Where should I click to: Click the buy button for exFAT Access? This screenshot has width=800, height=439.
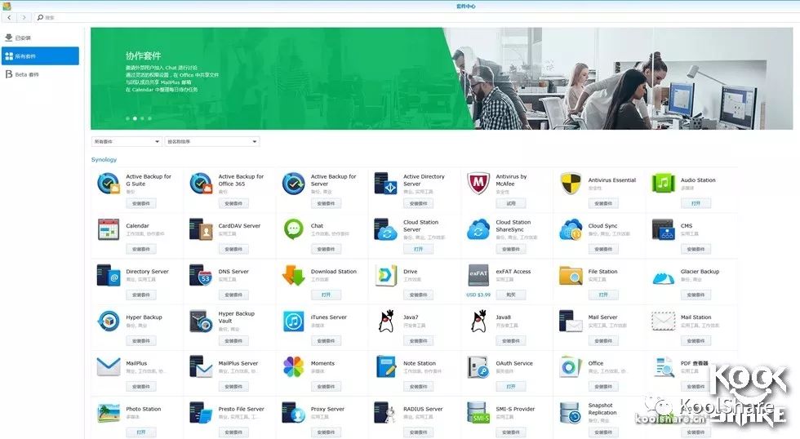(x=511, y=295)
